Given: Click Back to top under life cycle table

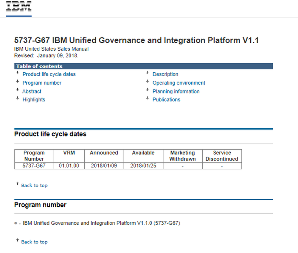Looking at the screenshot, I should pos(34,185).
